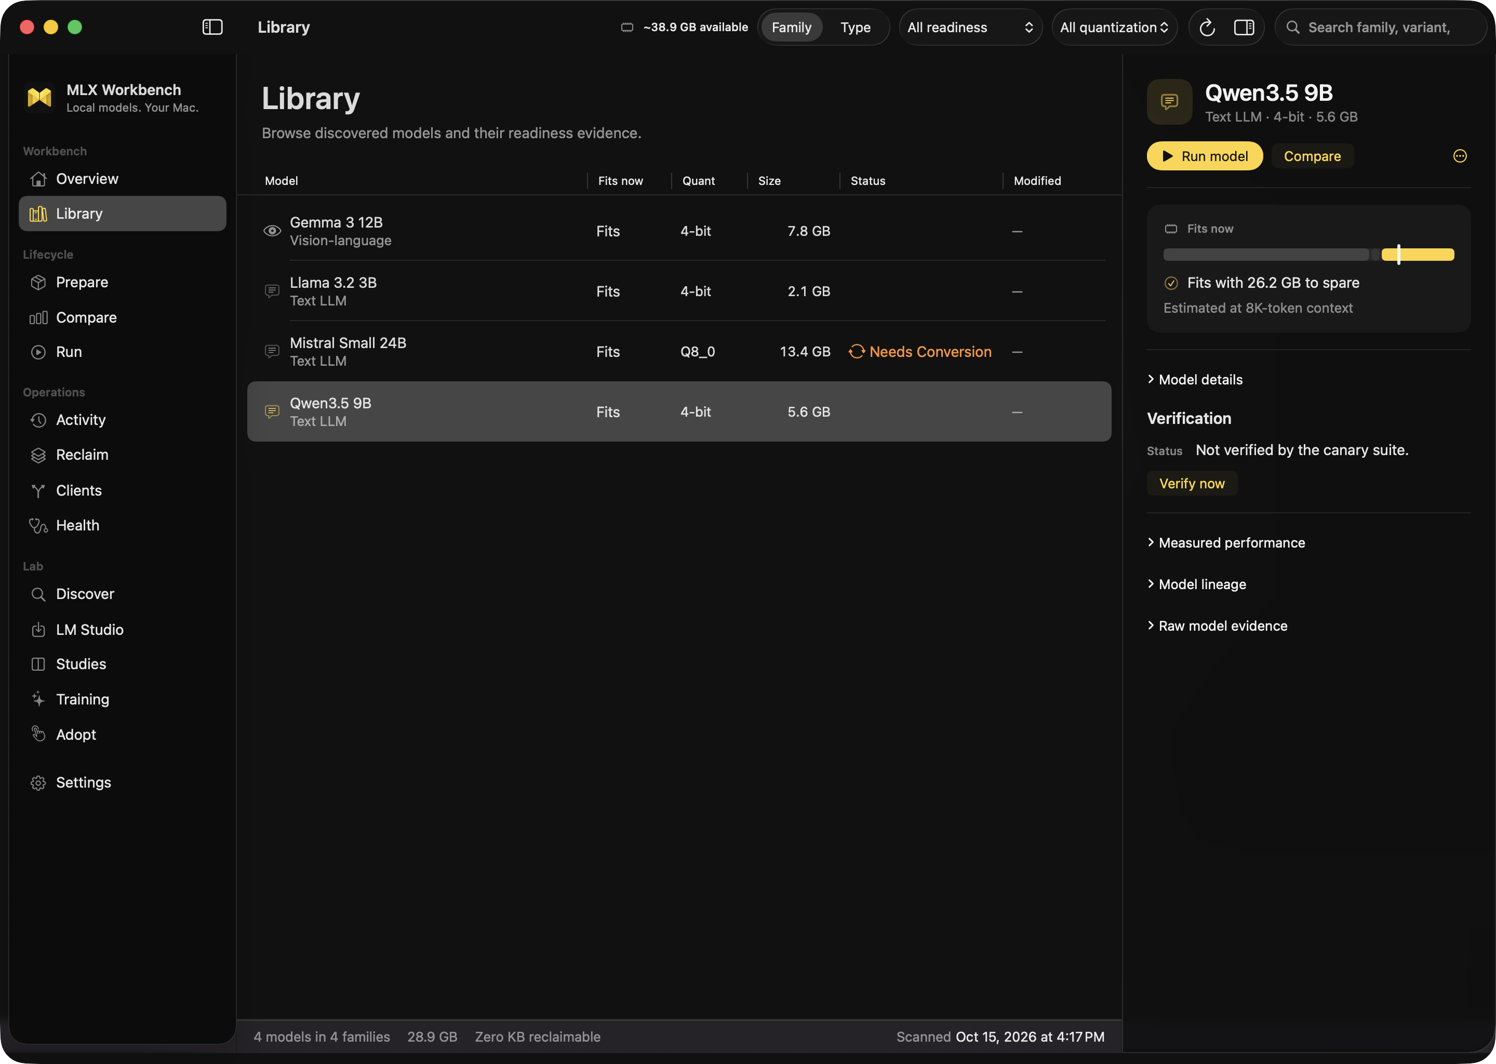Expand the Model details section

pyautogui.click(x=1195, y=380)
